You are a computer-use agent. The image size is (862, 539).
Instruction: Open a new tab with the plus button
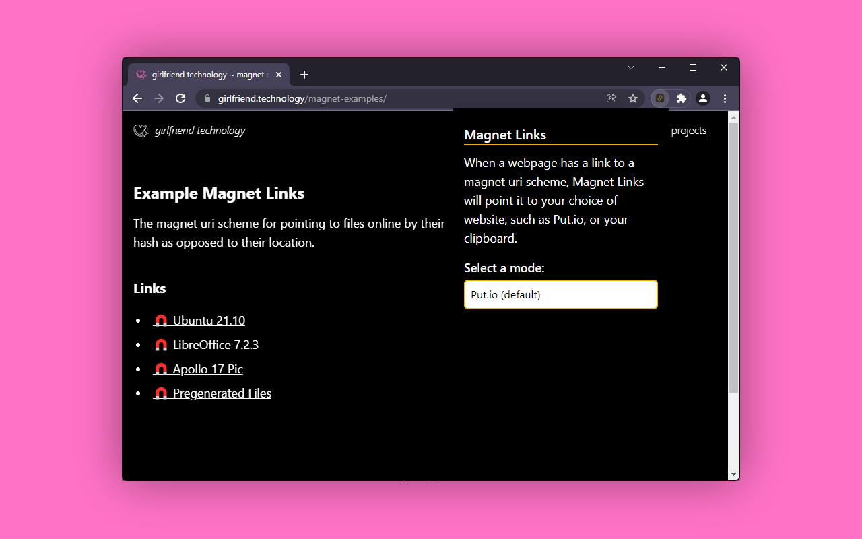pos(304,75)
